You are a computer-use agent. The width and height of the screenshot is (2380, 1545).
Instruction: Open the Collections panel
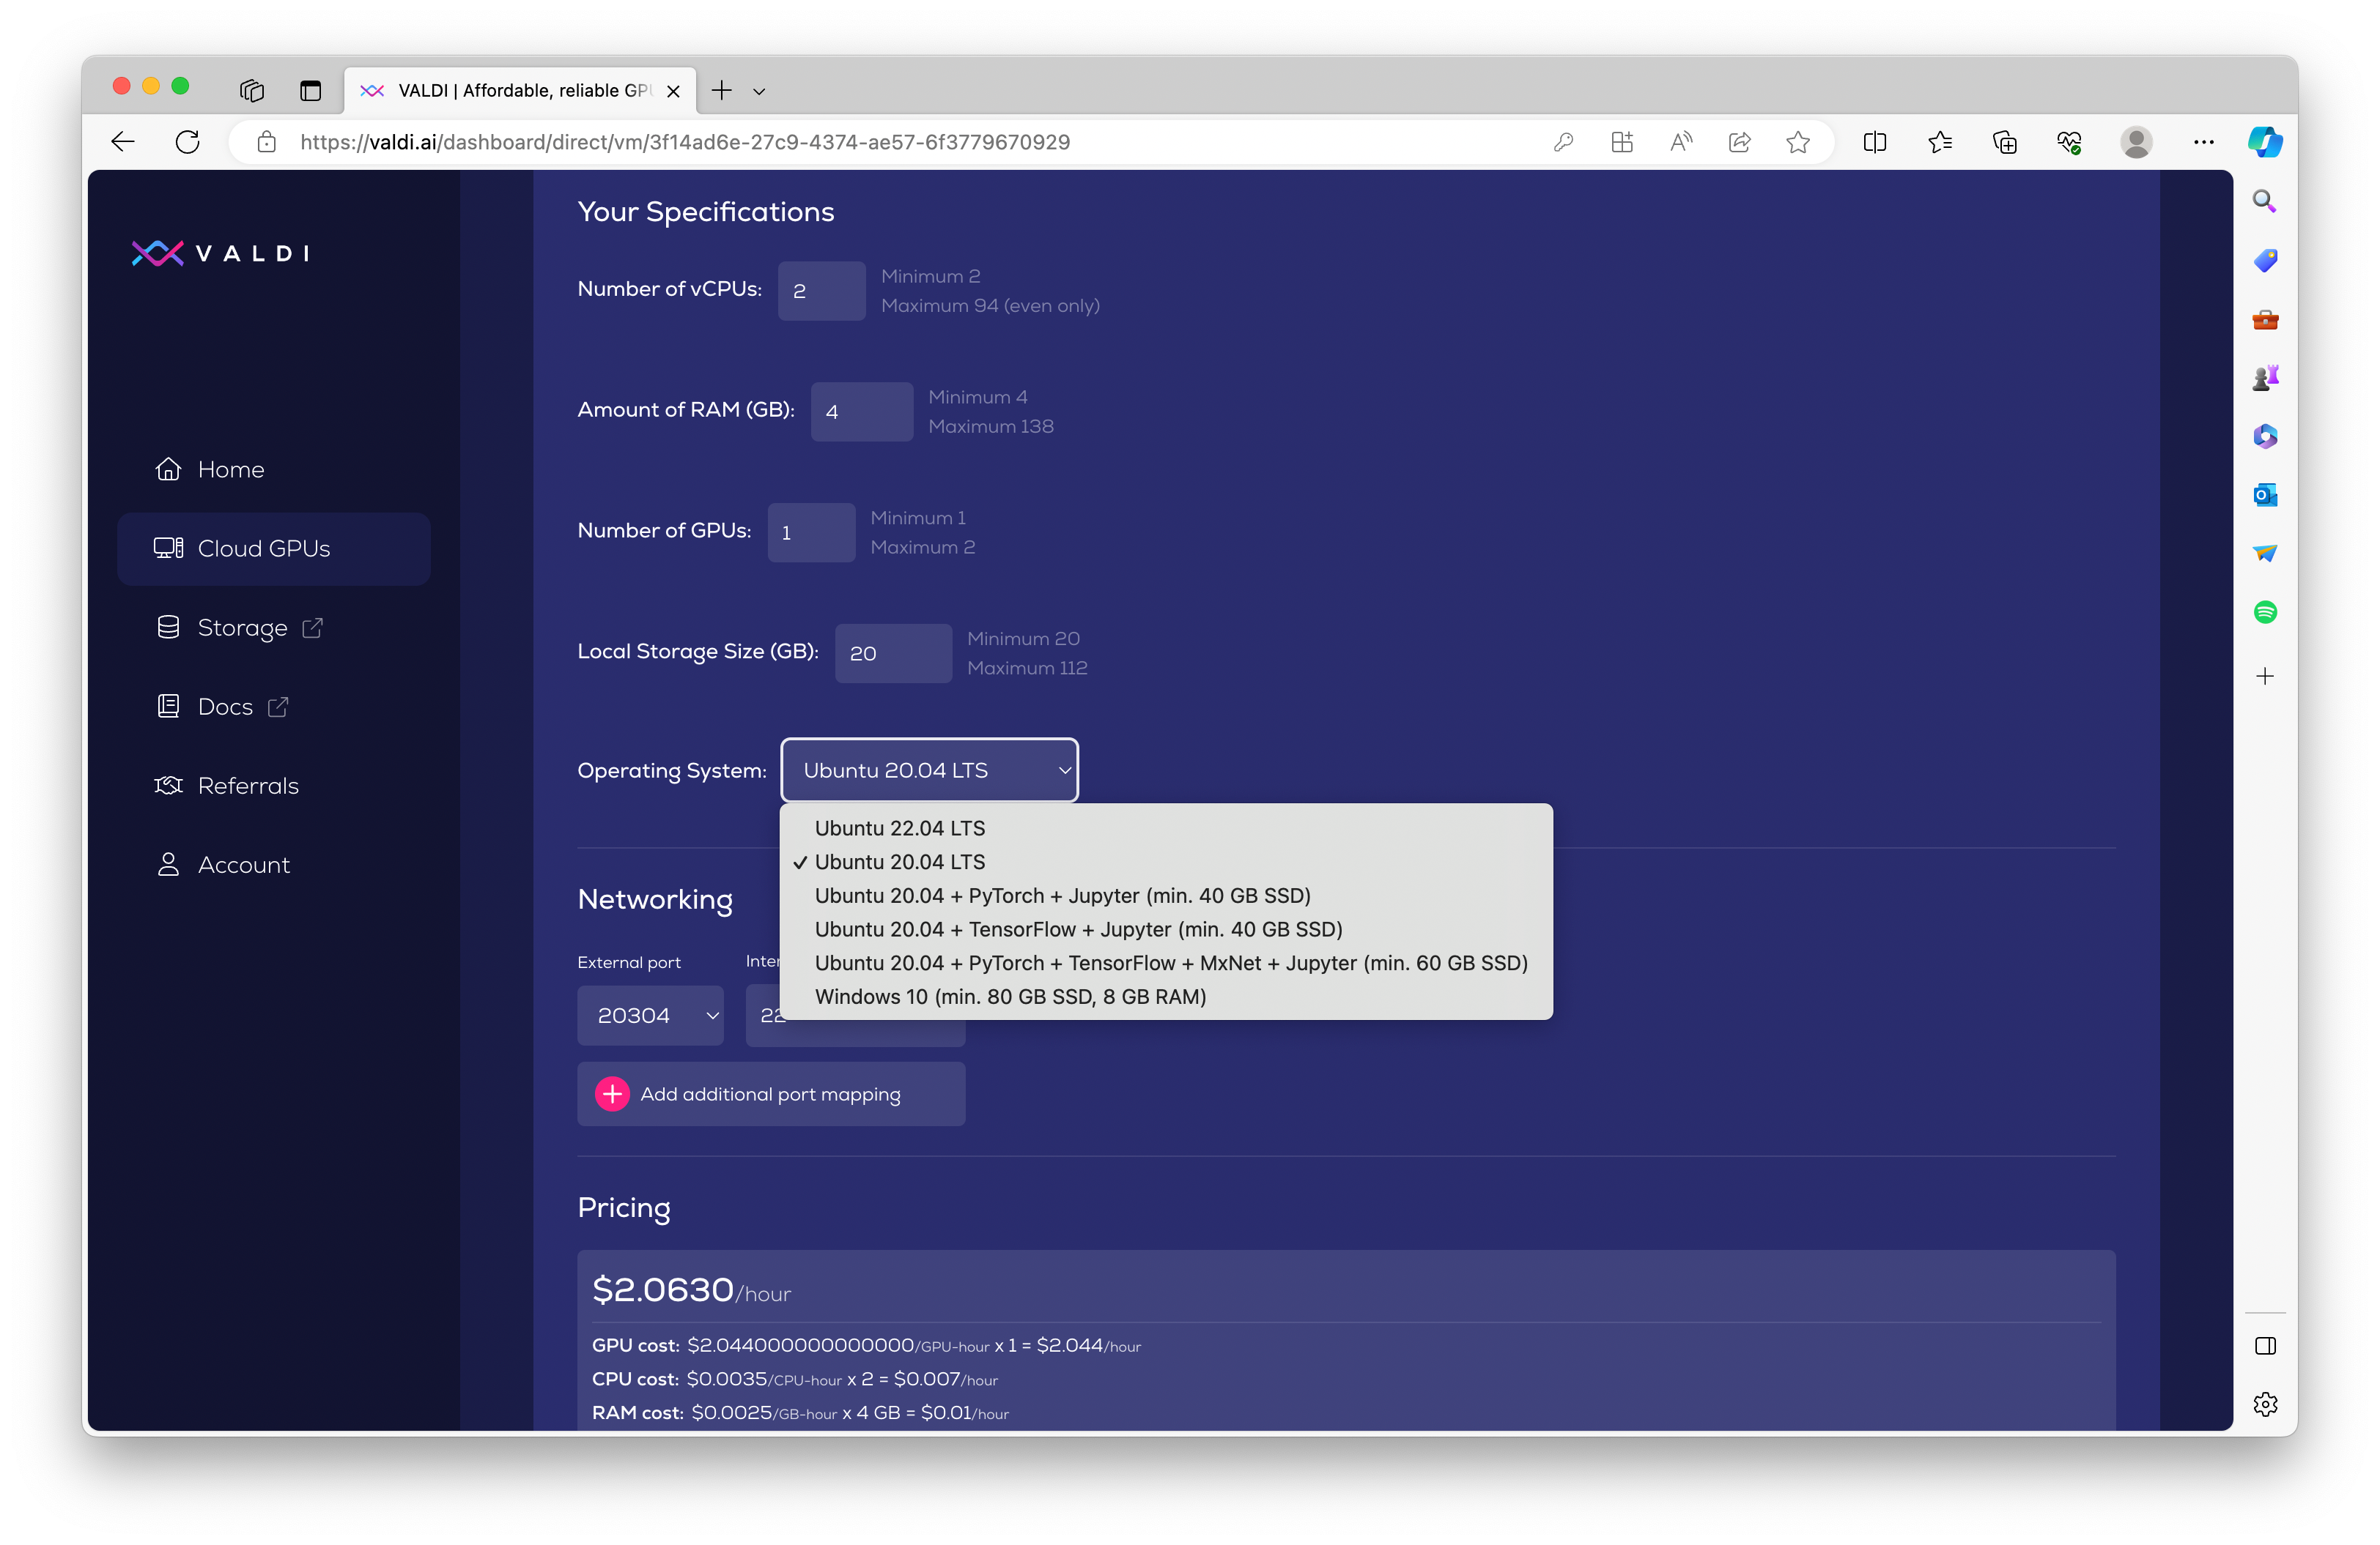point(2005,142)
